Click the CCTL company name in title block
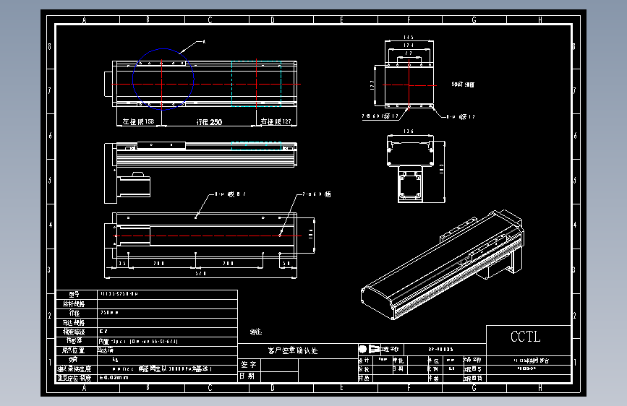The image size is (627, 406). (526, 337)
